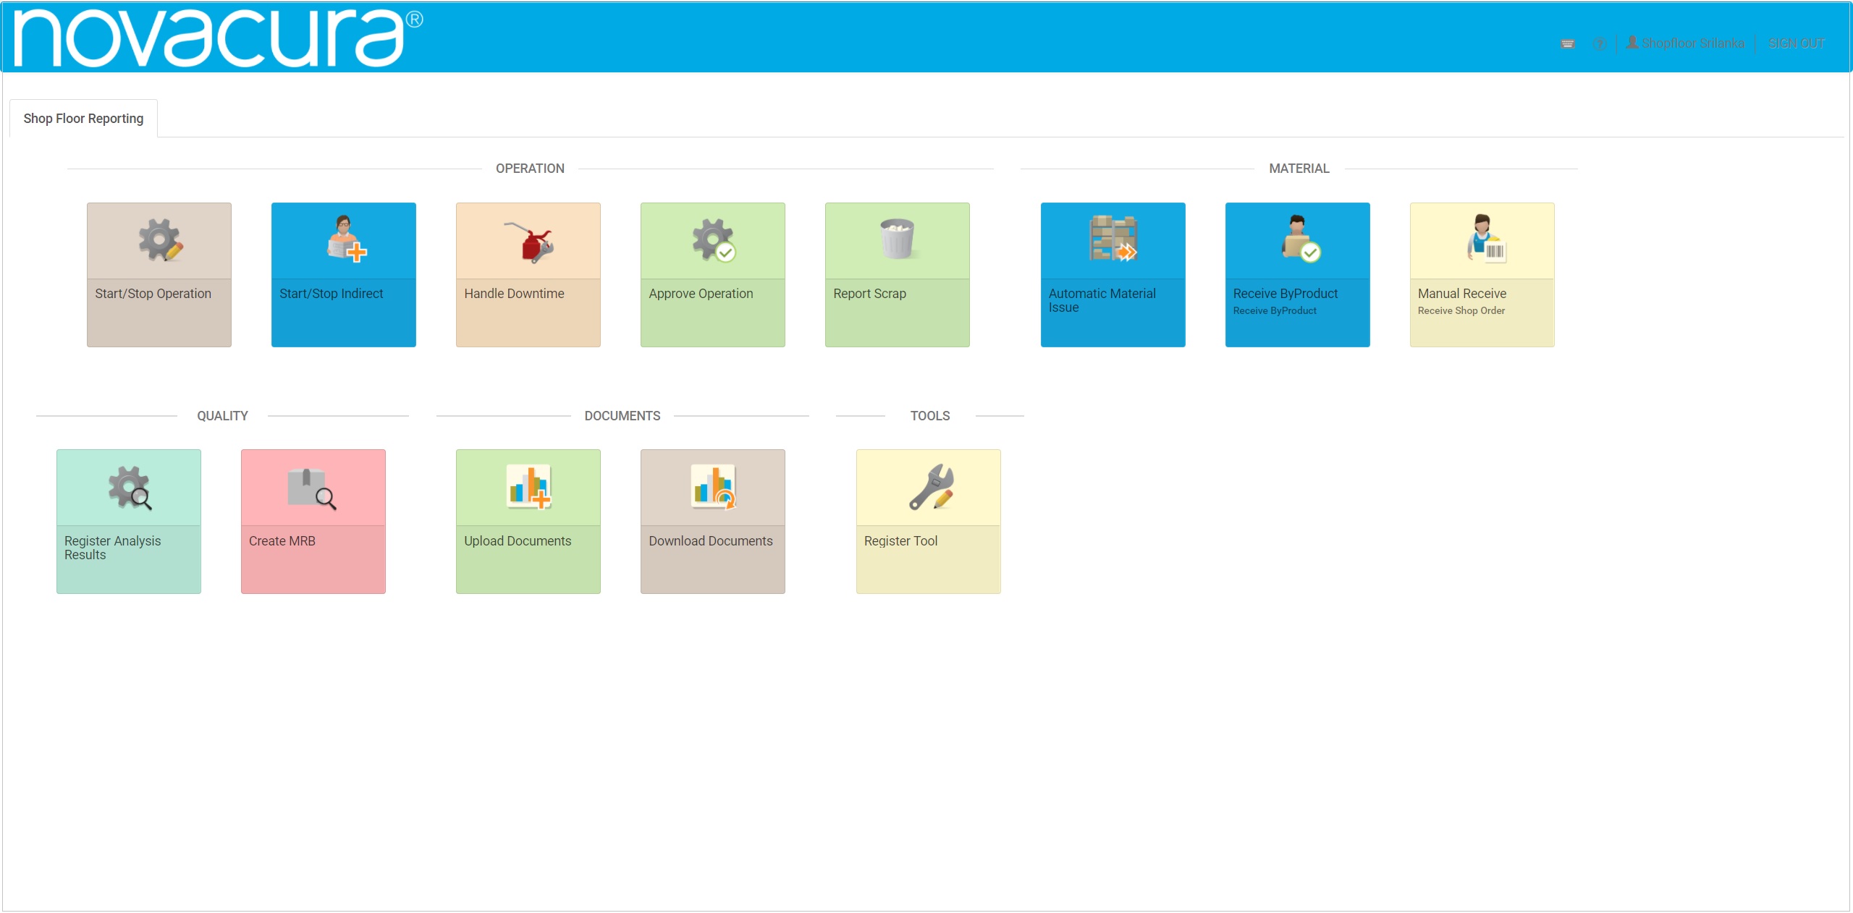1853x913 pixels.
Task: Open Handle Downtime oil can tile
Action: click(528, 242)
